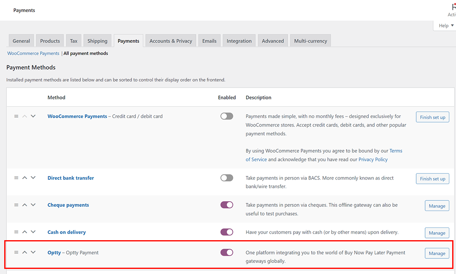Select the Payments tab

(x=129, y=41)
